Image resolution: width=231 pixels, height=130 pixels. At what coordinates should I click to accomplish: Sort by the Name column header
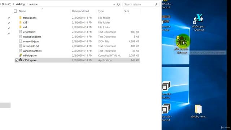point(22,11)
